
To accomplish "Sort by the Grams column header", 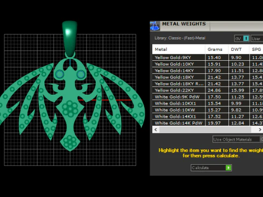I will (216, 49).
